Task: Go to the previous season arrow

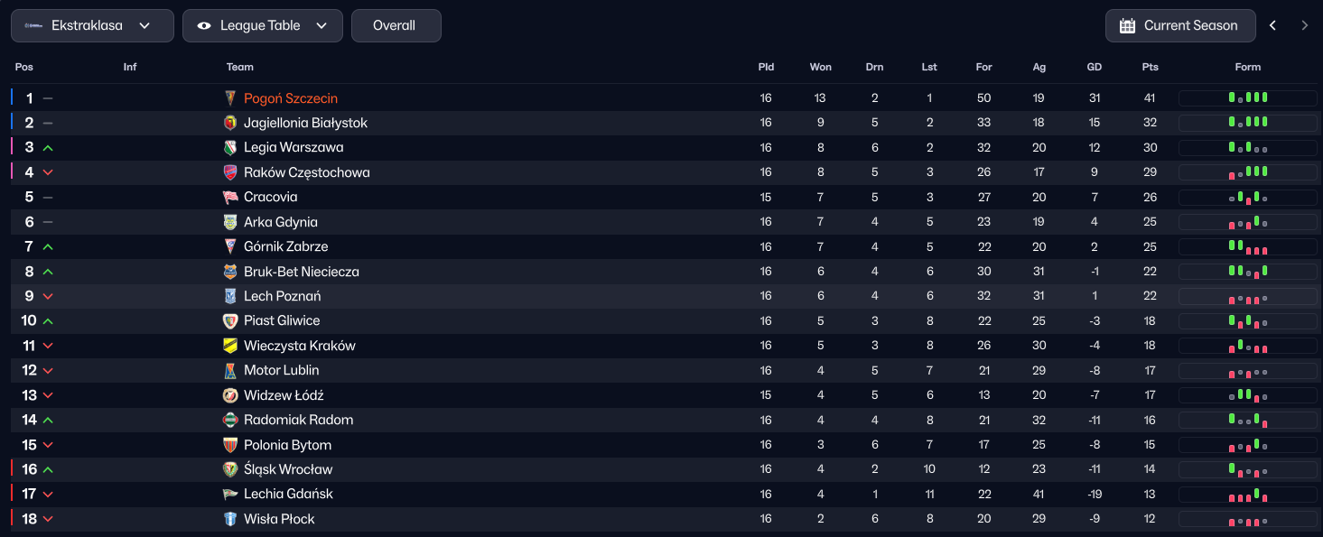Action: (1273, 26)
